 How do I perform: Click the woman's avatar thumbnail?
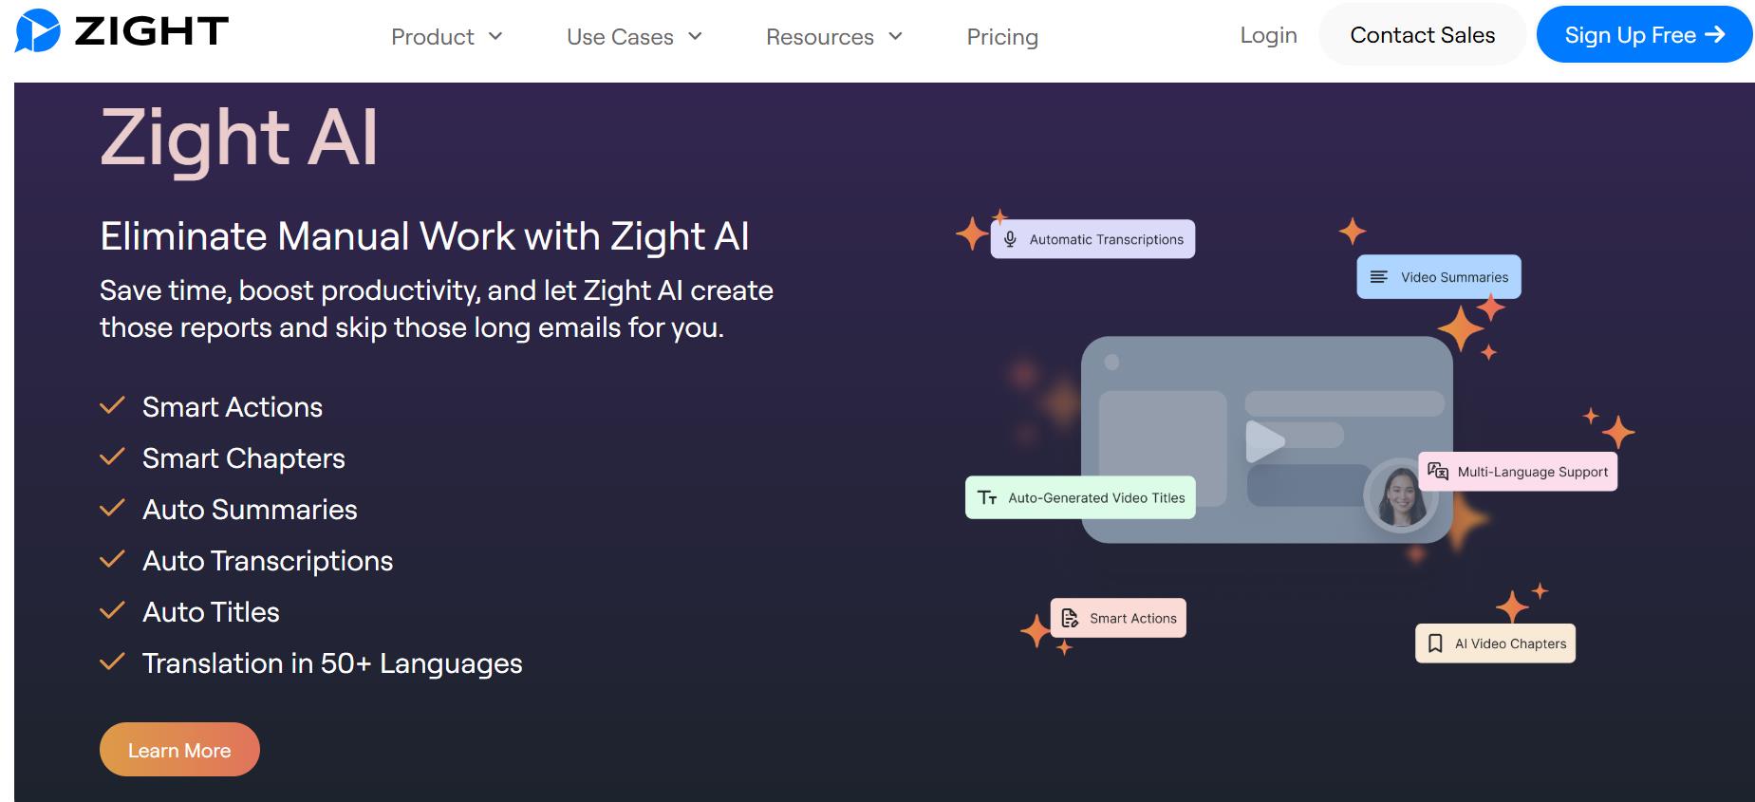point(1401,495)
